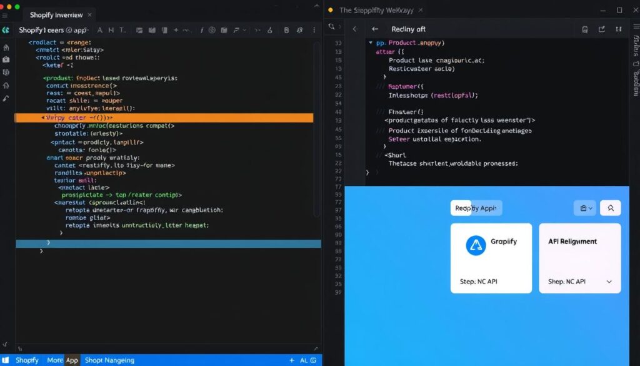
Task: Click the 'T.' toolbar icon in left editor
Action: pos(122,30)
